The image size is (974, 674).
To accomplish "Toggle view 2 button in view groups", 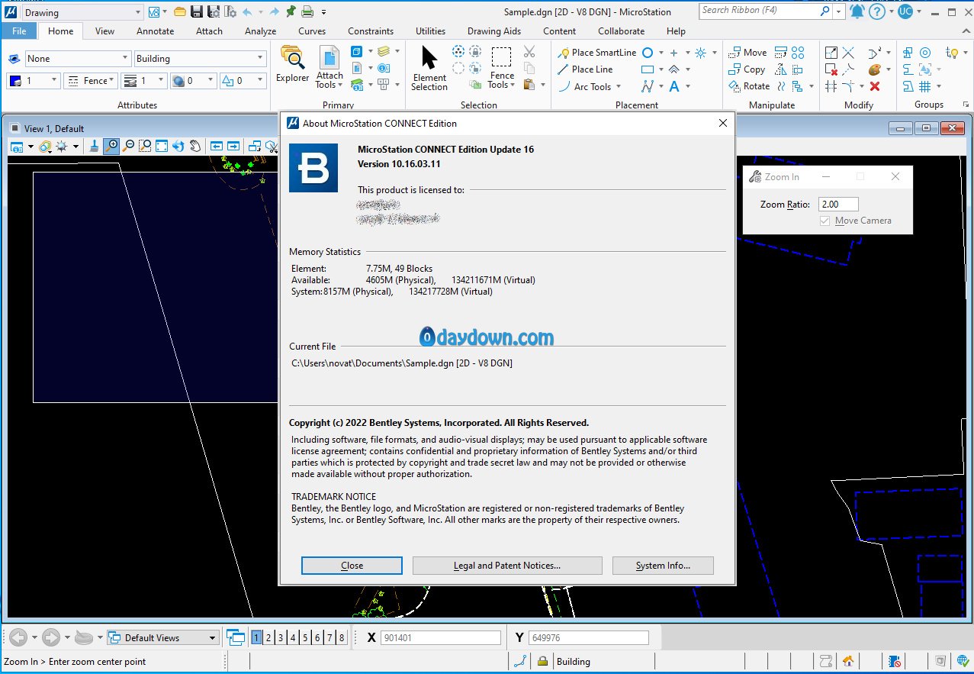I will coord(268,637).
